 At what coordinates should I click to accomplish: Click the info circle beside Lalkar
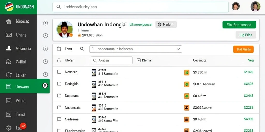pyautogui.click(x=45, y=74)
